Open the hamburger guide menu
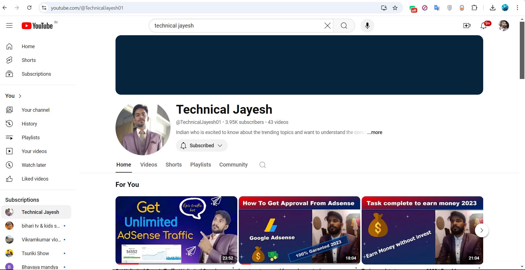 [x=9, y=26]
